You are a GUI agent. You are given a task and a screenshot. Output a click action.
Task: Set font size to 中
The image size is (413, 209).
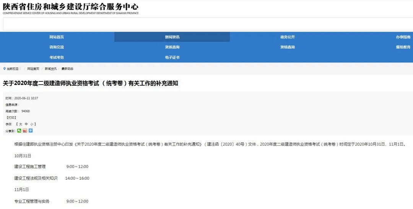coord(26,124)
